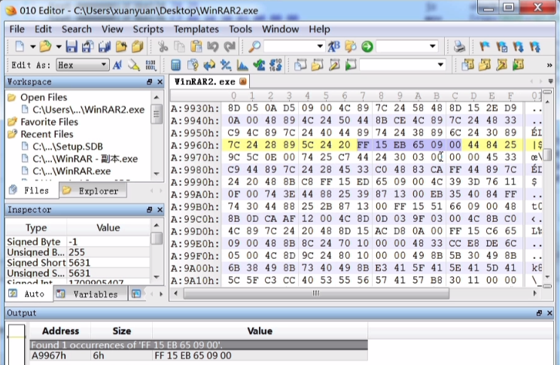Viewport: 560px width, 365px height.
Task: Select the A9967h search result row
Action: coord(199,356)
